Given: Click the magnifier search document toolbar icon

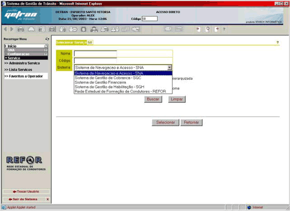Looking at the screenshot, I should 207,29.
